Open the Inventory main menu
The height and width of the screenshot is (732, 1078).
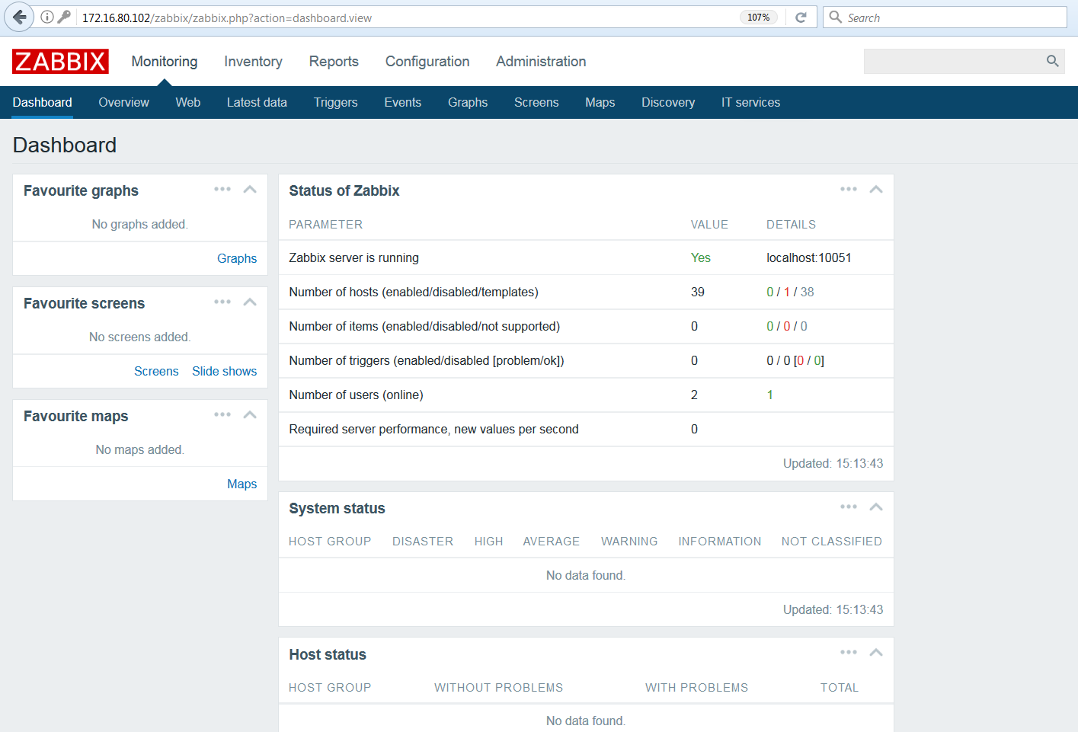(x=253, y=62)
